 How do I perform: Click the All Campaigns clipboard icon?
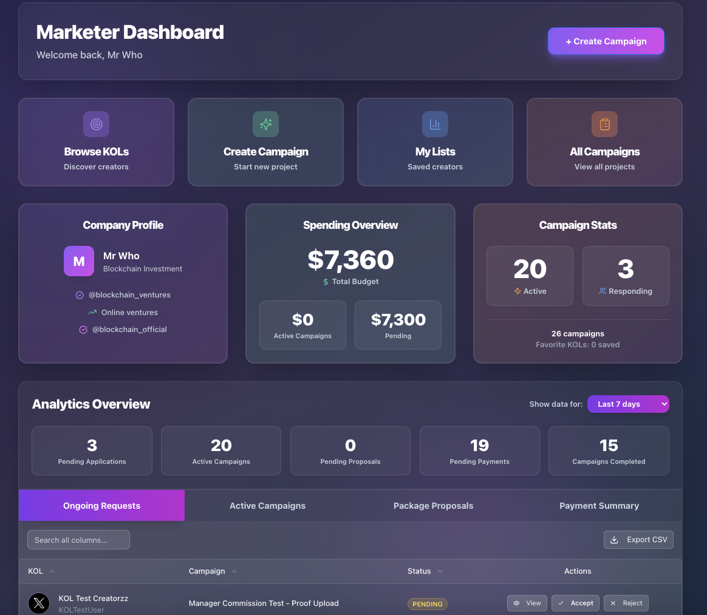[x=604, y=124]
